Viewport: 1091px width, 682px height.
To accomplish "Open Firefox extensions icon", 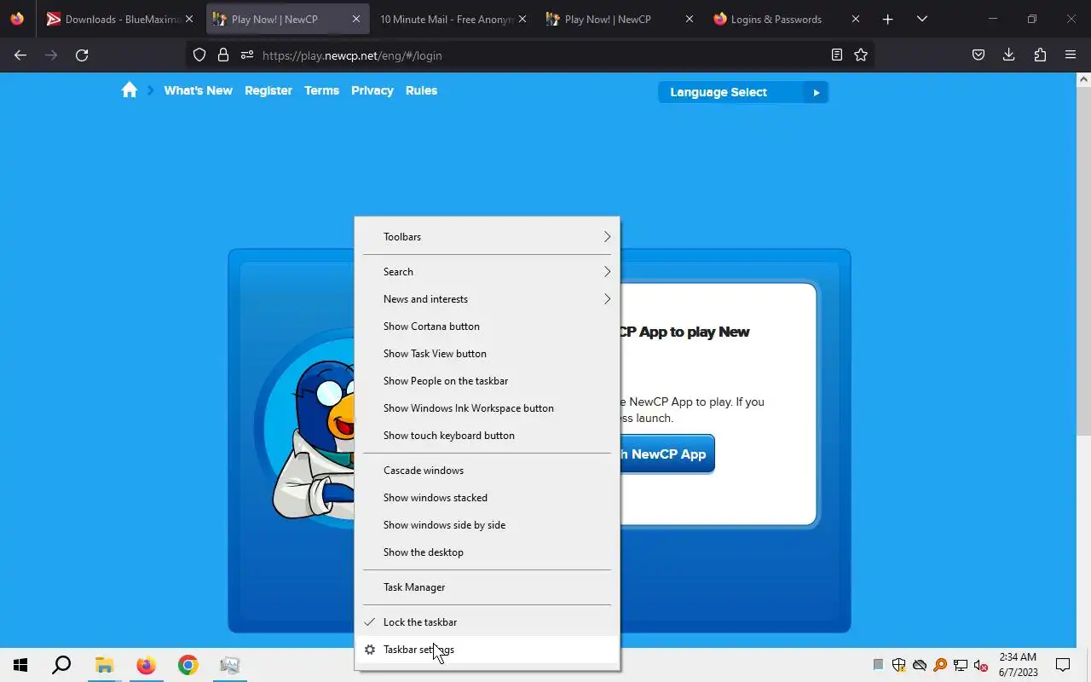I will (x=1040, y=55).
